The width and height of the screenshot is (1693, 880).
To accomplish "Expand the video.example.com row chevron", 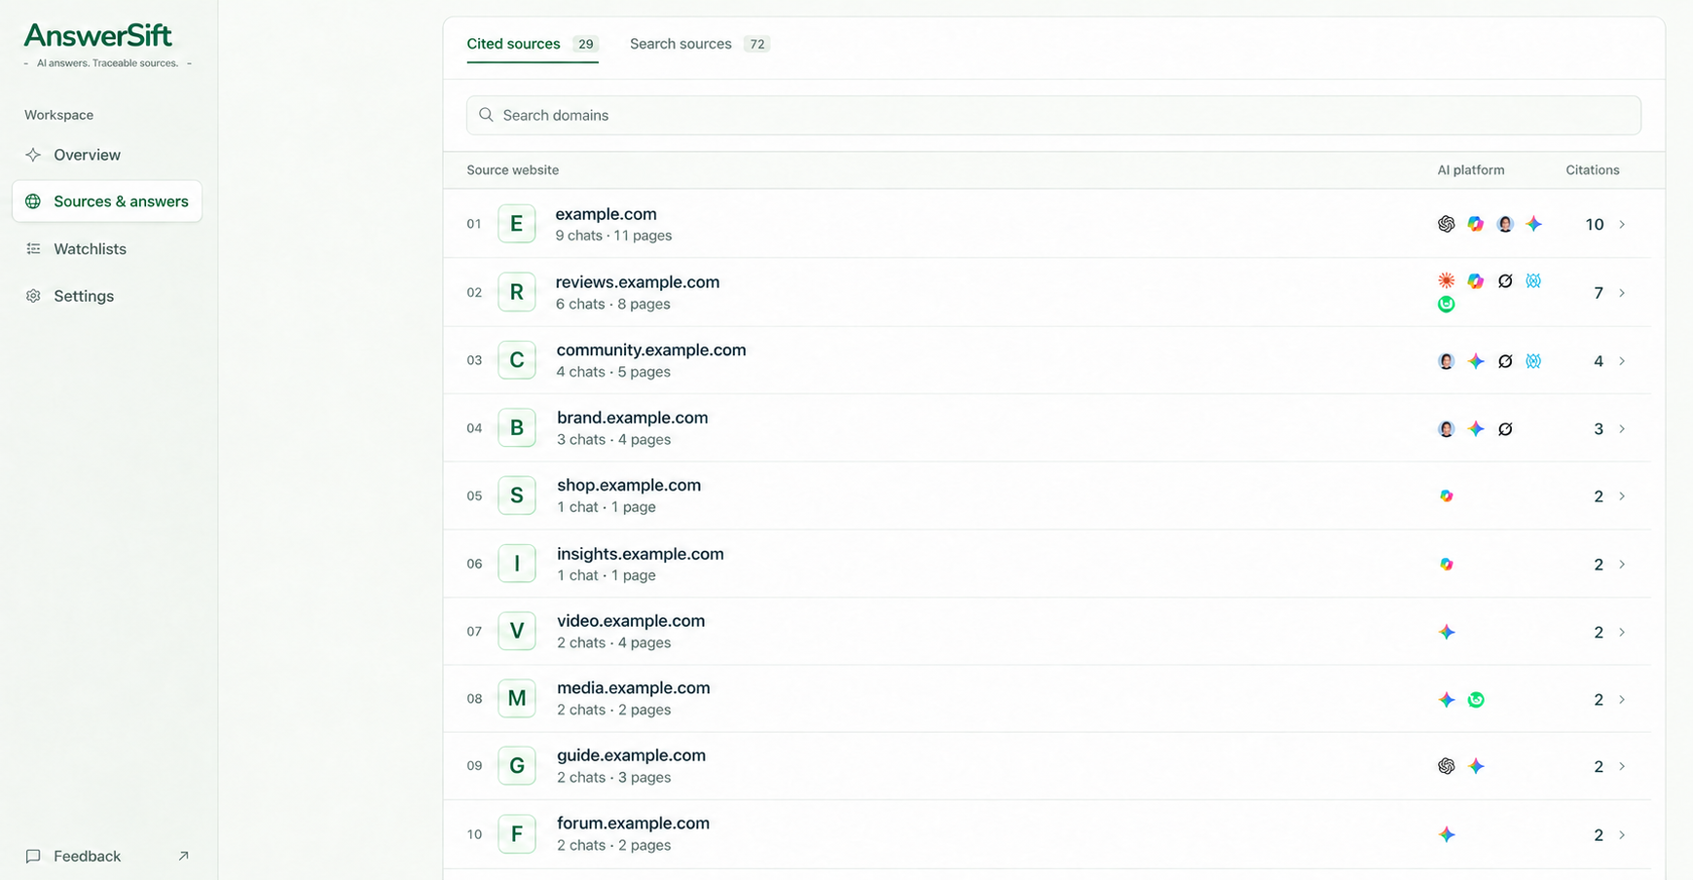I will coord(1622,633).
